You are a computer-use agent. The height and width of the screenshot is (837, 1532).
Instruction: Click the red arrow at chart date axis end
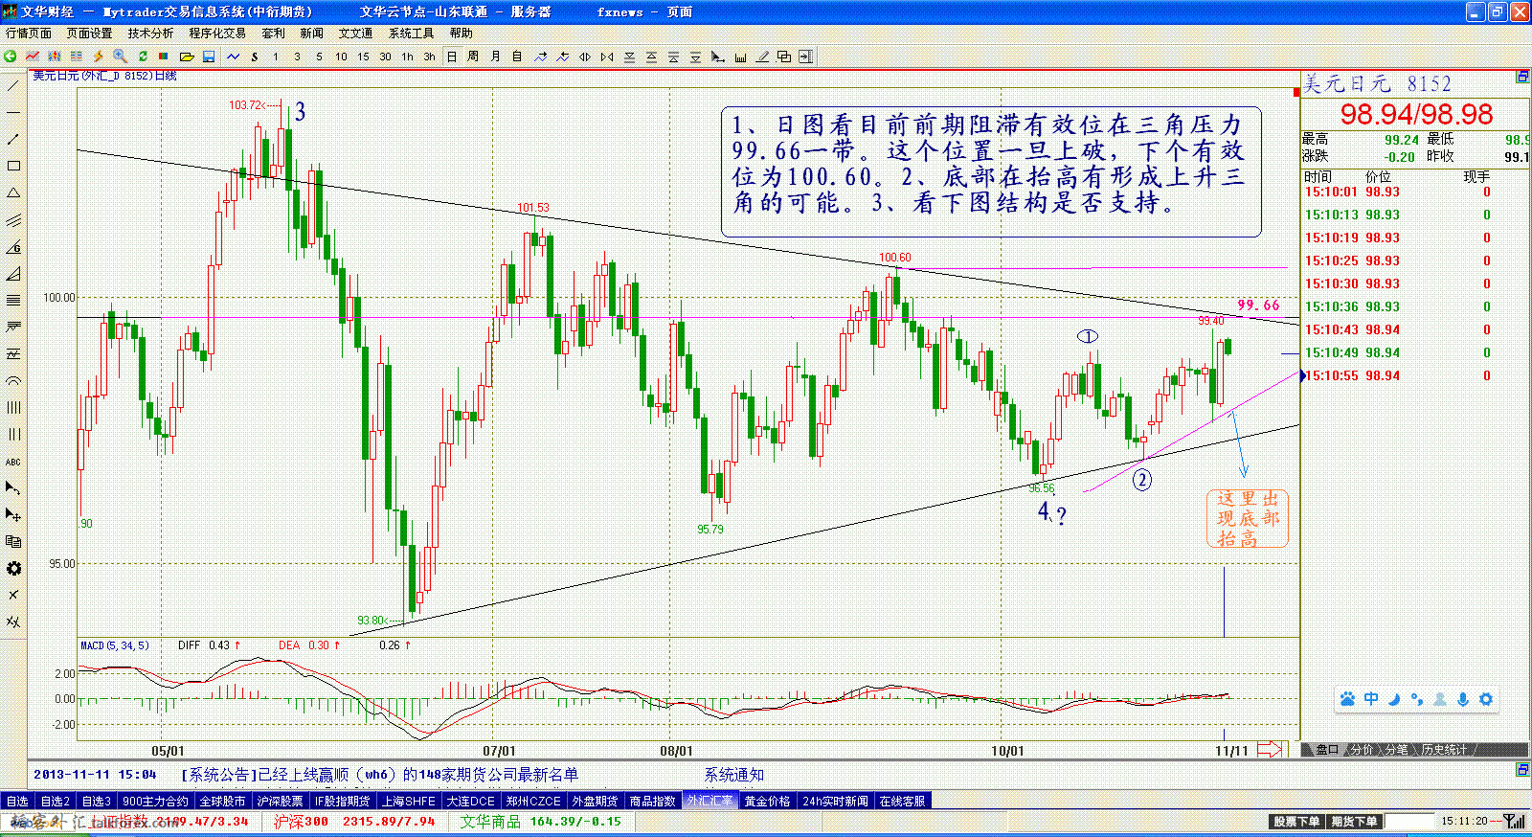coord(1270,750)
